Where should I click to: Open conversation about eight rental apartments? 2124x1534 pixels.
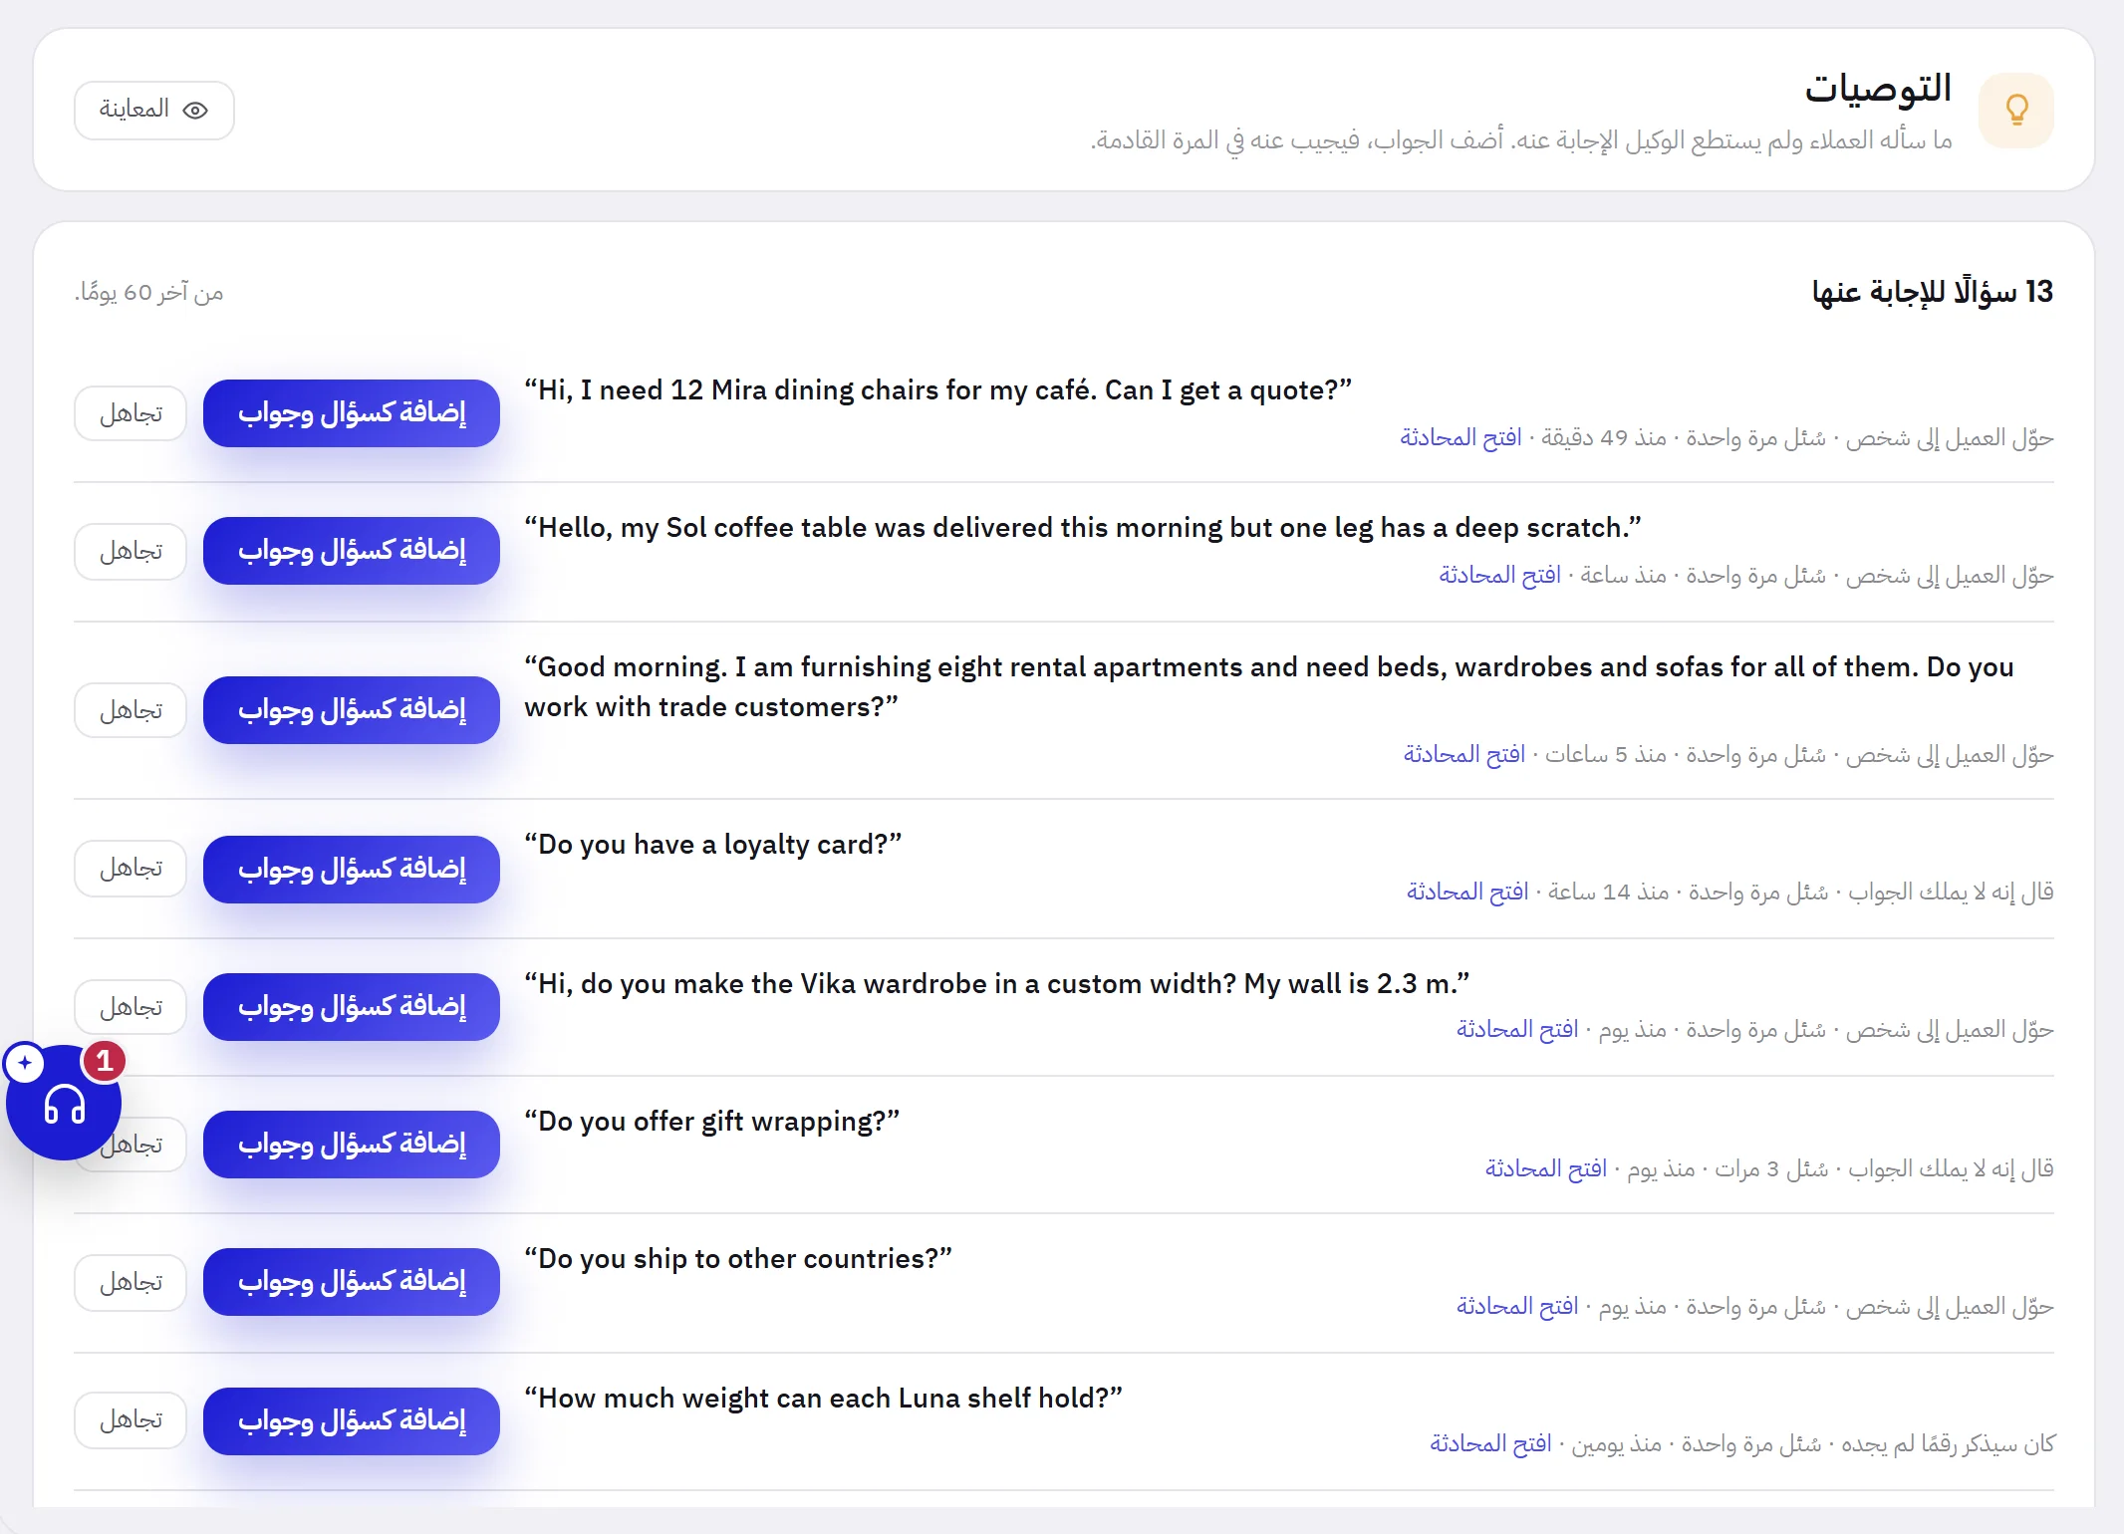[x=1464, y=754]
